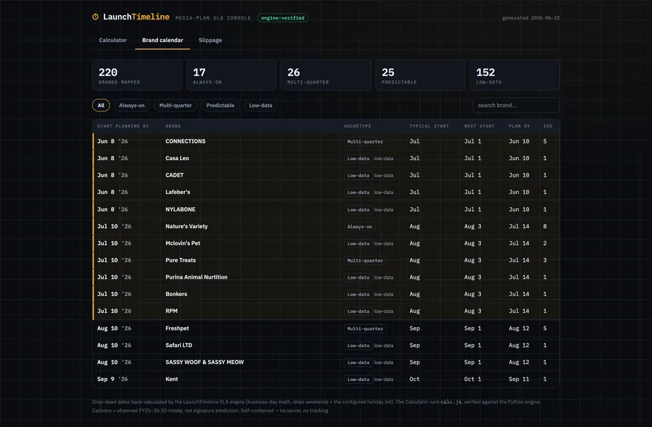Click IOs value 8 for Nature's Variety
Viewport: 652px width, 427px height.
545,227
